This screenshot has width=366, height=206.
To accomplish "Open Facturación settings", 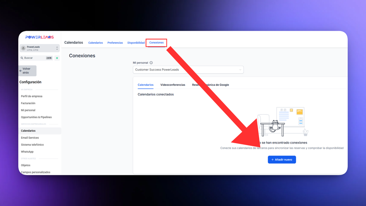I will 28,103.
